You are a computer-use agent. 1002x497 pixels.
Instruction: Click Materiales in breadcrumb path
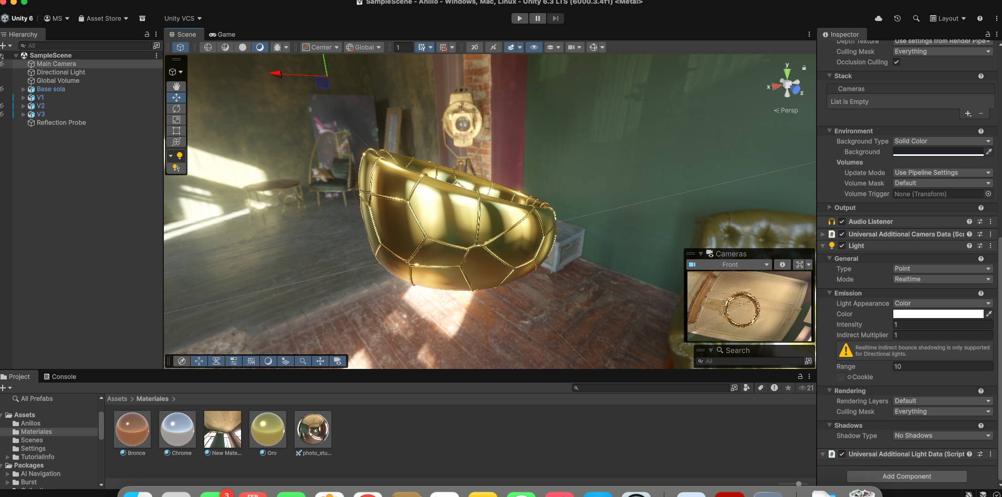pos(152,399)
